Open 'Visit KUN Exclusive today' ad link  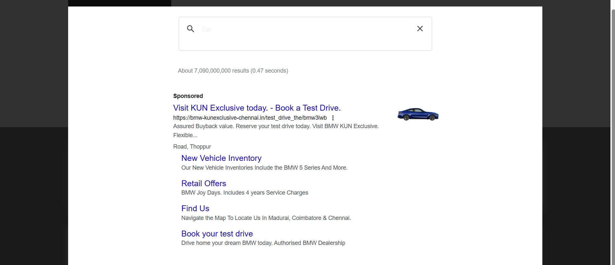point(257,108)
